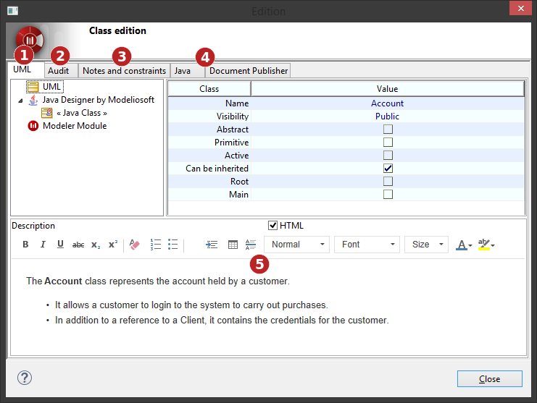Image resolution: width=537 pixels, height=403 pixels.
Task: Click the Close button
Action: [x=489, y=379]
